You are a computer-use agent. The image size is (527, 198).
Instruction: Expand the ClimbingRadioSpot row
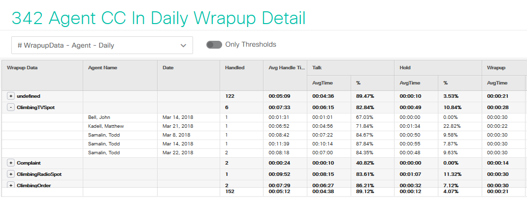click(11, 174)
